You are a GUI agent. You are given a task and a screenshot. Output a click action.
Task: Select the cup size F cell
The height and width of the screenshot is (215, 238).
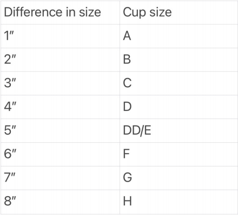178,155
